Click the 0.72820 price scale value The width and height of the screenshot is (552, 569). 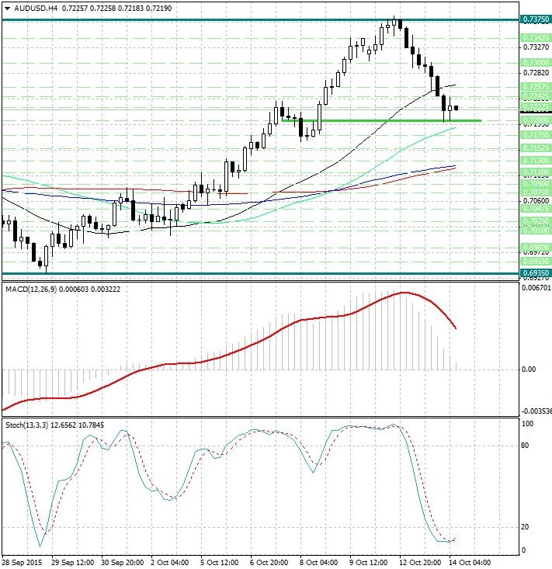click(536, 73)
